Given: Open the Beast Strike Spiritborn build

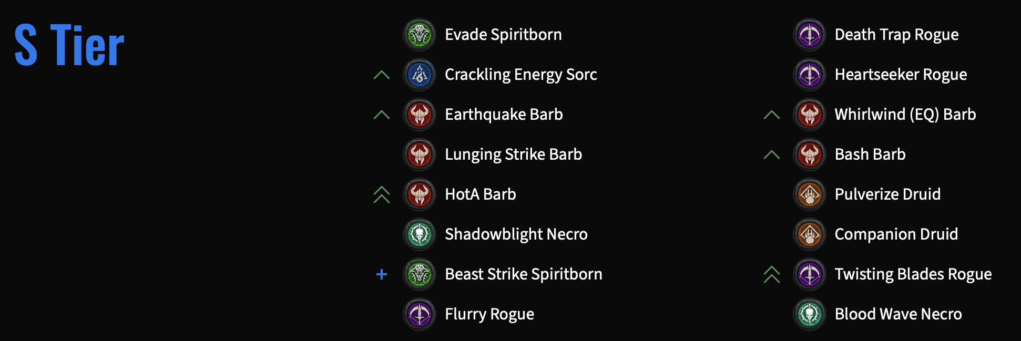Looking at the screenshot, I should point(523,274).
